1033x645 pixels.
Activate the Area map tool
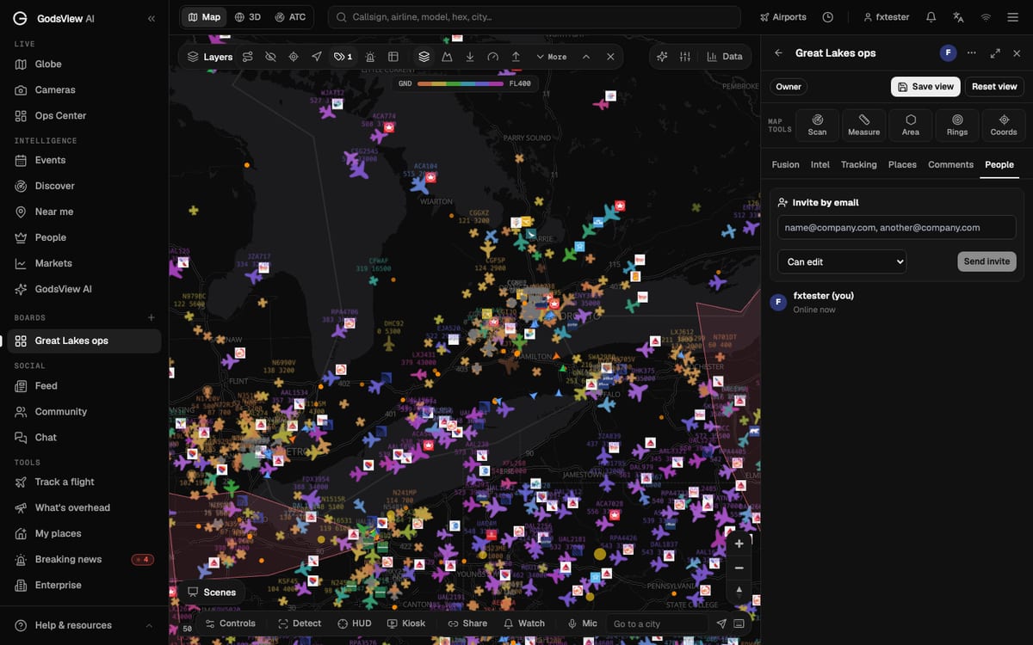[911, 125]
